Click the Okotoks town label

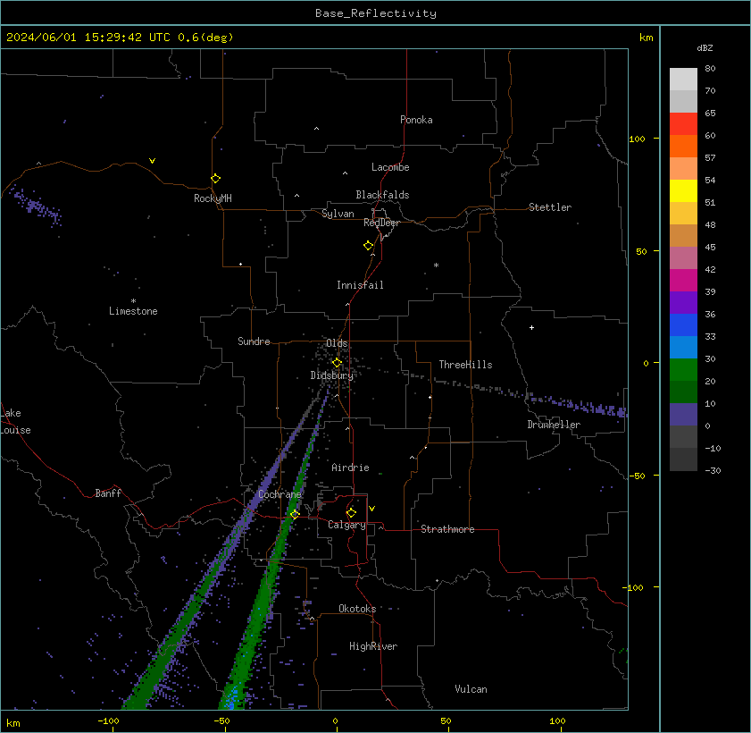(357, 609)
